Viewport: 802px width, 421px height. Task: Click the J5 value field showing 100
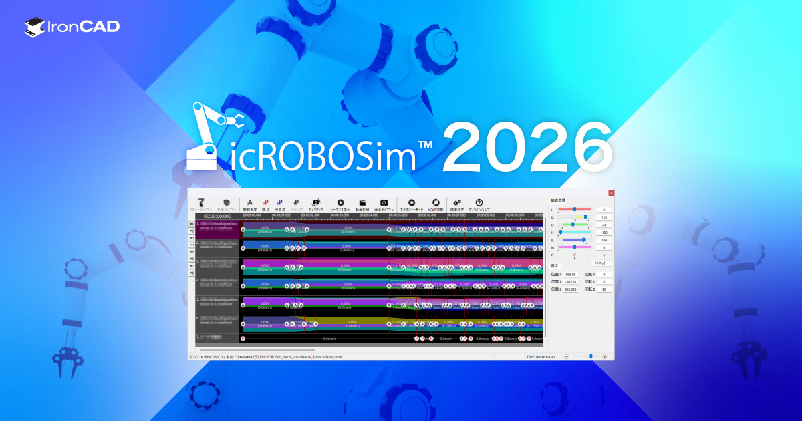pos(604,240)
